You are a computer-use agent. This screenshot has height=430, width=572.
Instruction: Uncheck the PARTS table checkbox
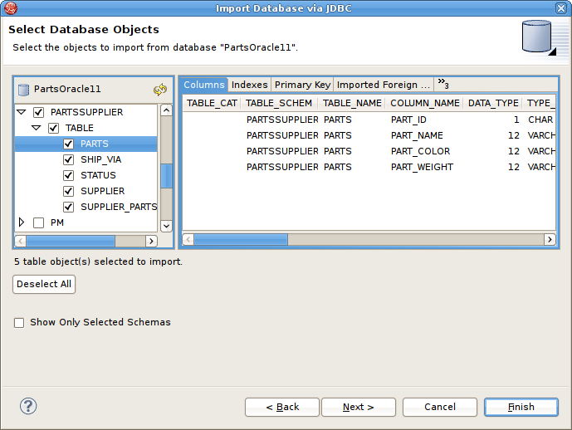69,144
